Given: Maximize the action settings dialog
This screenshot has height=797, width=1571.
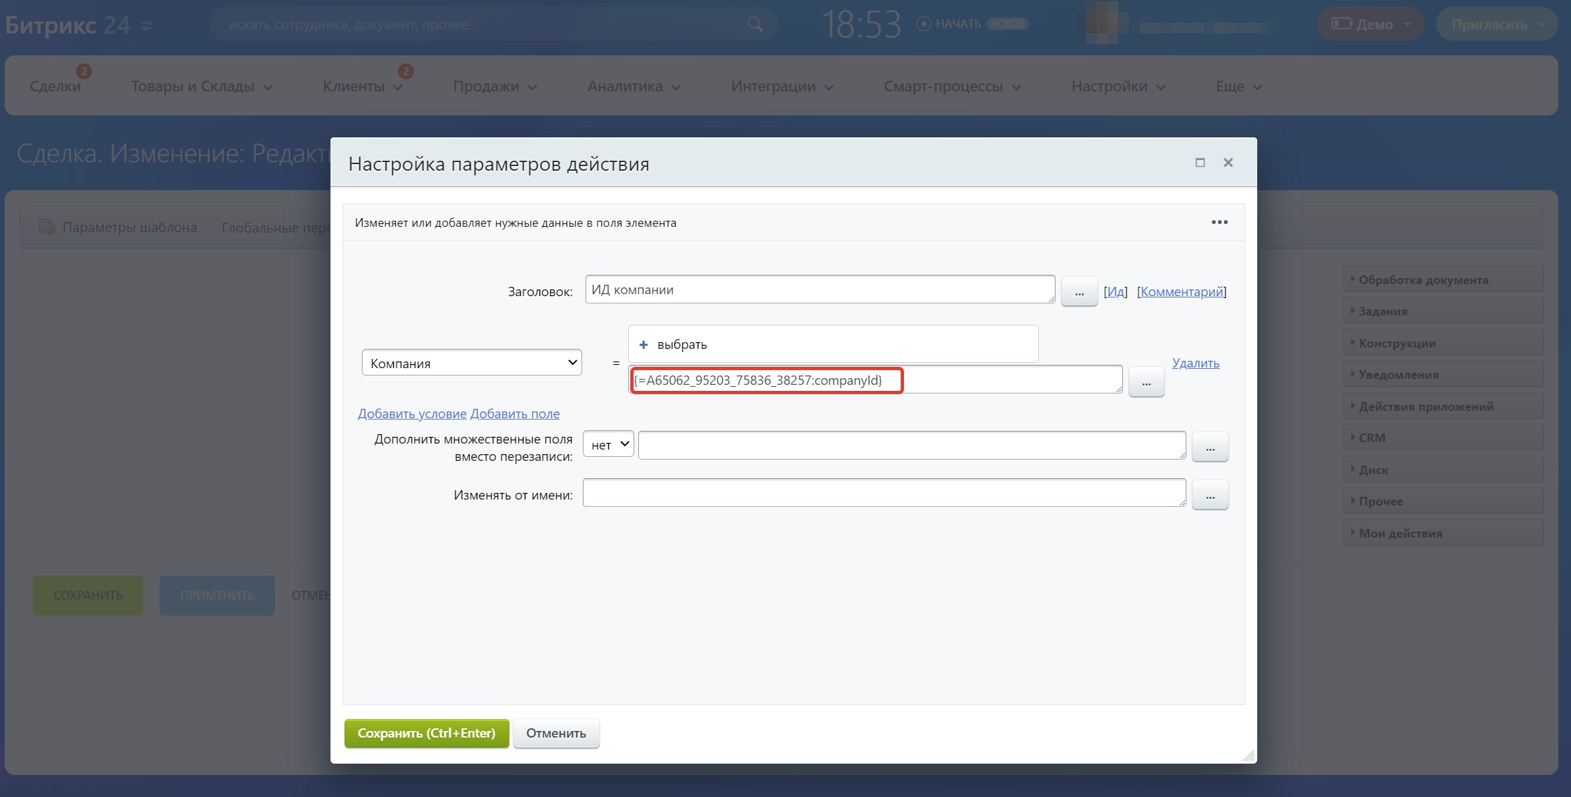Looking at the screenshot, I should (1200, 163).
